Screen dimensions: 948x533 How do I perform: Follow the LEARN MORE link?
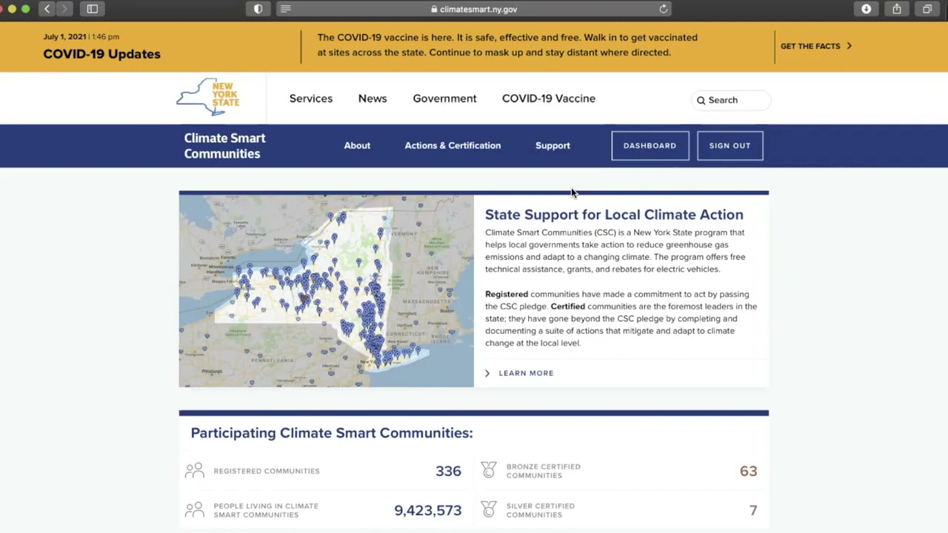(x=519, y=373)
